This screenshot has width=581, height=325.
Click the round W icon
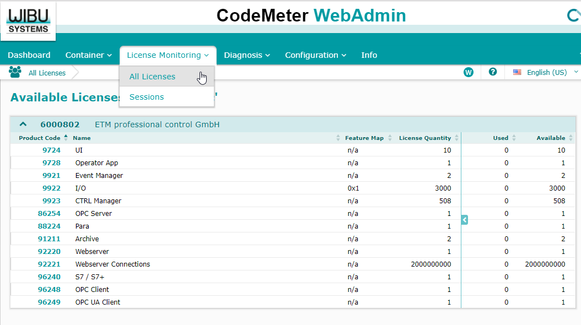tap(469, 72)
